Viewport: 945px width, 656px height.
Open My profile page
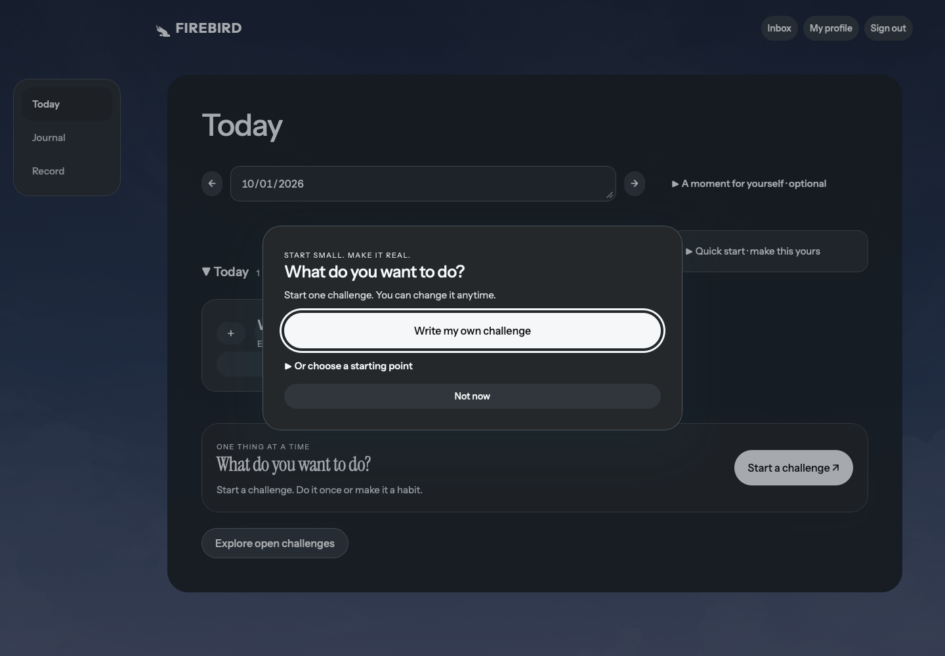point(831,28)
